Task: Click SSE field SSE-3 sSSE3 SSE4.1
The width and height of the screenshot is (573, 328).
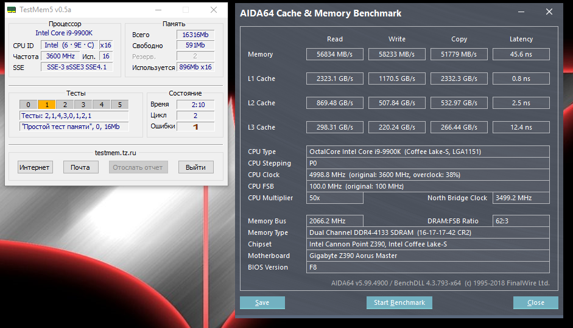Action: click(77, 67)
